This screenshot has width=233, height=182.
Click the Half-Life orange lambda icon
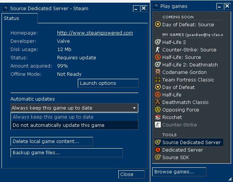[158, 95]
